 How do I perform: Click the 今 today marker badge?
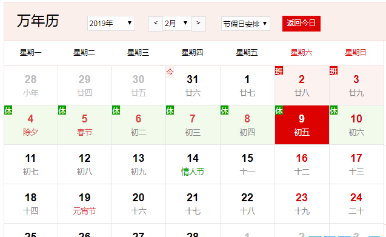(x=170, y=72)
